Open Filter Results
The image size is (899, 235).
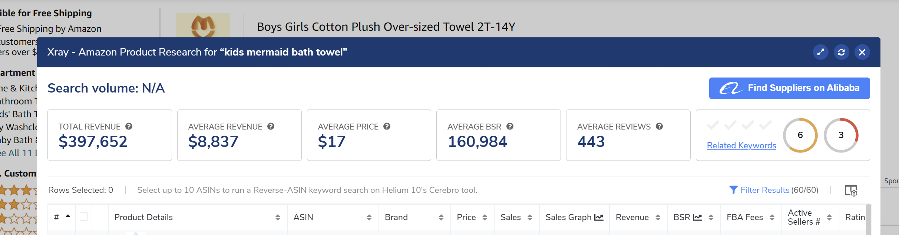tap(764, 190)
